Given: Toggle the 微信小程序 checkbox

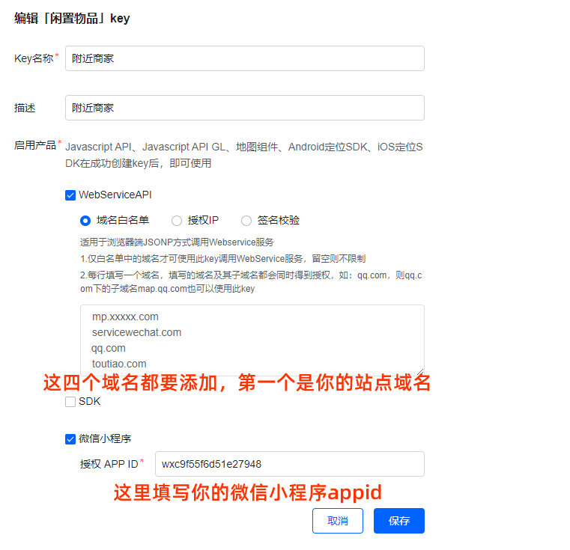Looking at the screenshot, I should click(70, 439).
